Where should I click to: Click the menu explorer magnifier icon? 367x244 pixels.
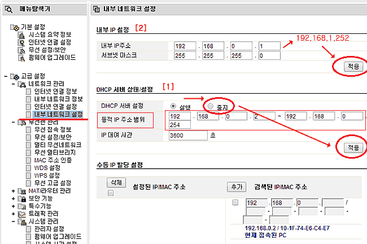pyautogui.click(x=8, y=9)
